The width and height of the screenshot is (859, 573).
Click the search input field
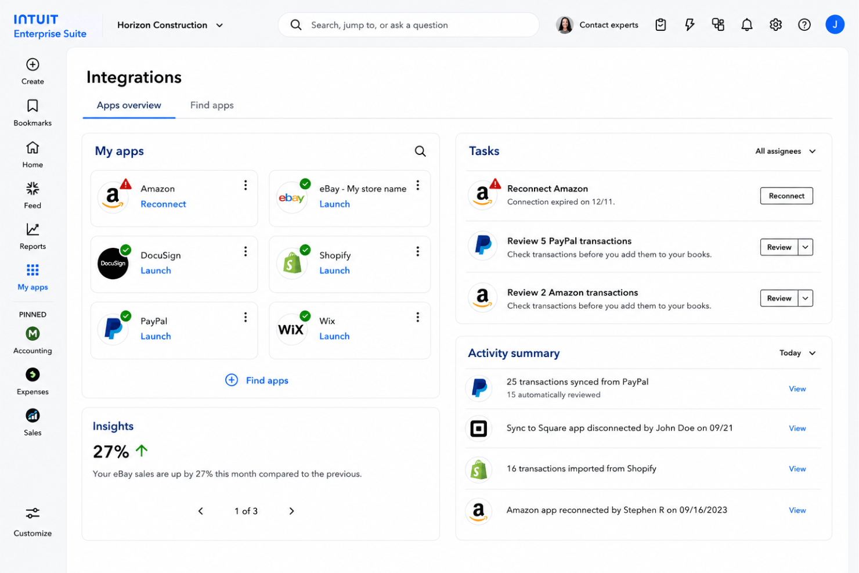[x=409, y=25]
